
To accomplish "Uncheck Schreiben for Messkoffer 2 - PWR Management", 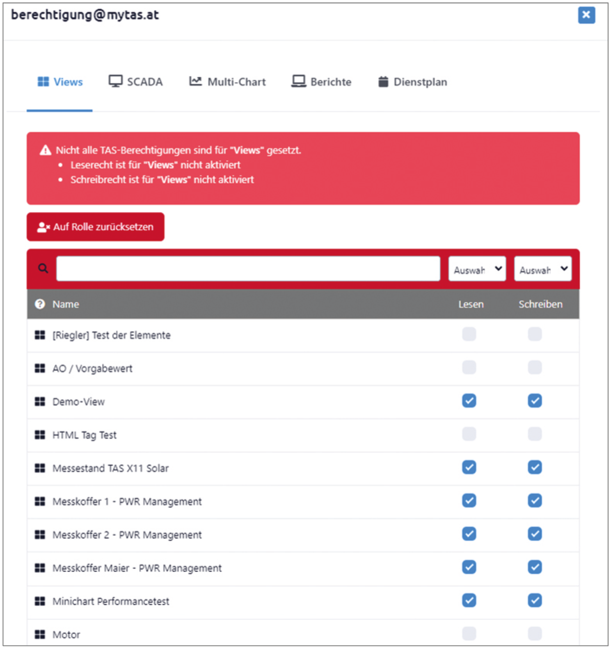I will [x=535, y=533].
